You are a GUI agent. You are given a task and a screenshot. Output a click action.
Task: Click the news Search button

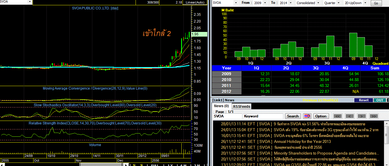(293, 116)
